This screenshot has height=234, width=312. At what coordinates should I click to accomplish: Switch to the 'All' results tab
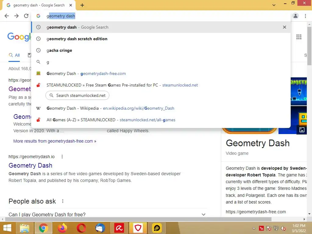point(14,55)
